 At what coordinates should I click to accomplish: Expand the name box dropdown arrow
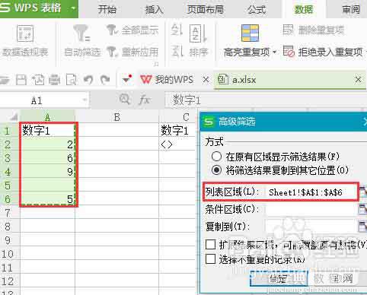(x=85, y=100)
